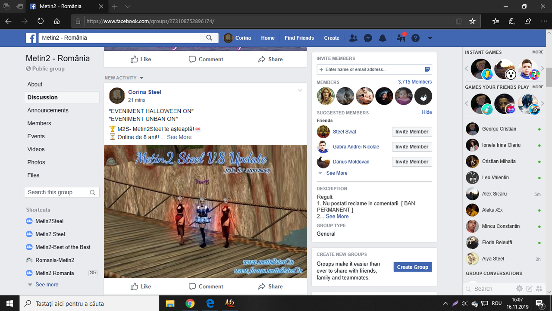Open chat options gear icon
Image resolution: width=552 pixels, height=311 pixels.
pos(520,289)
